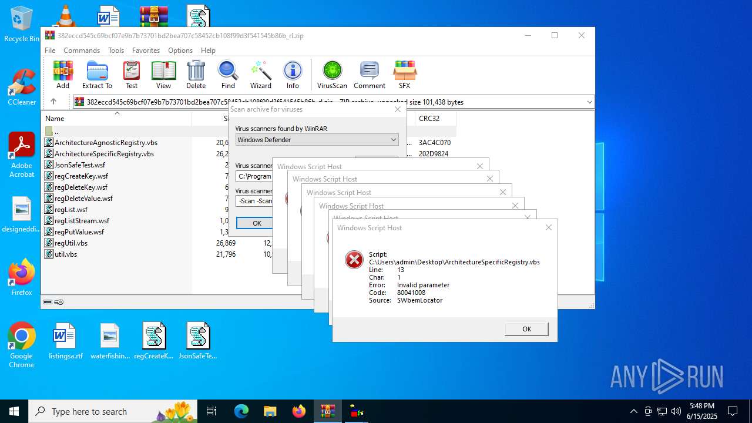Open waterfishin image file on desktop
Screen dimensions: 752x423
(110, 341)
